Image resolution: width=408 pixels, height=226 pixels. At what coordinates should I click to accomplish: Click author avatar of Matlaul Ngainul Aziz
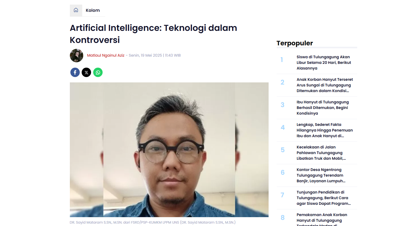[x=77, y=56]
